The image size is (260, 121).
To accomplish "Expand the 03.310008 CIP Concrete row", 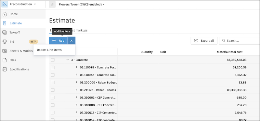I will (x=76, y=105).
